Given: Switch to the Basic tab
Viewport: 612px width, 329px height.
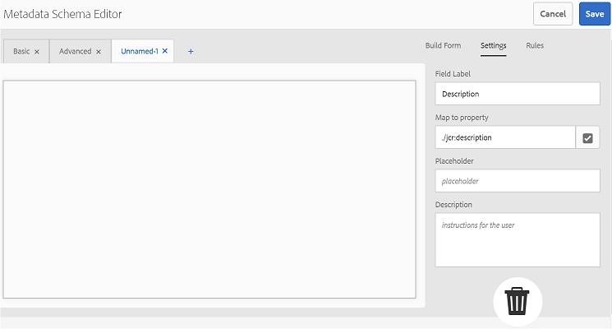Looking at the screenshot, I should tap(21, 51).
